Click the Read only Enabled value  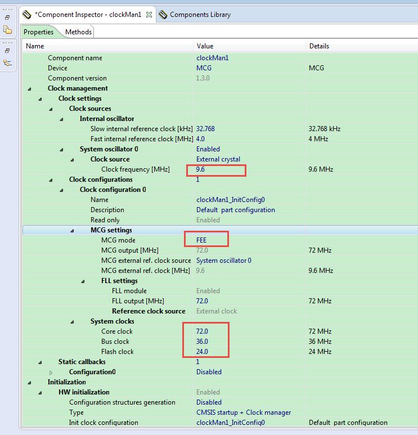(x=208, y=219)
